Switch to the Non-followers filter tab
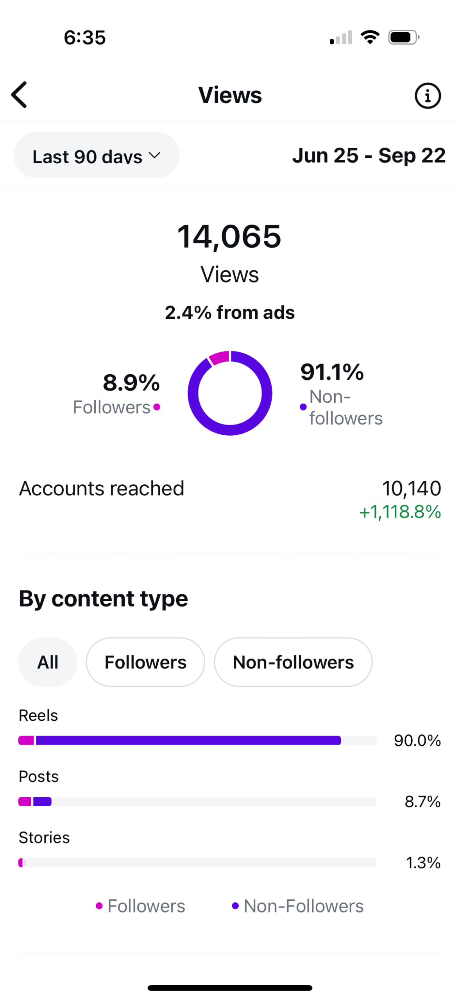Image resolution: width=460 pixels, height=1000 pixels. click(x=293, y=662)
